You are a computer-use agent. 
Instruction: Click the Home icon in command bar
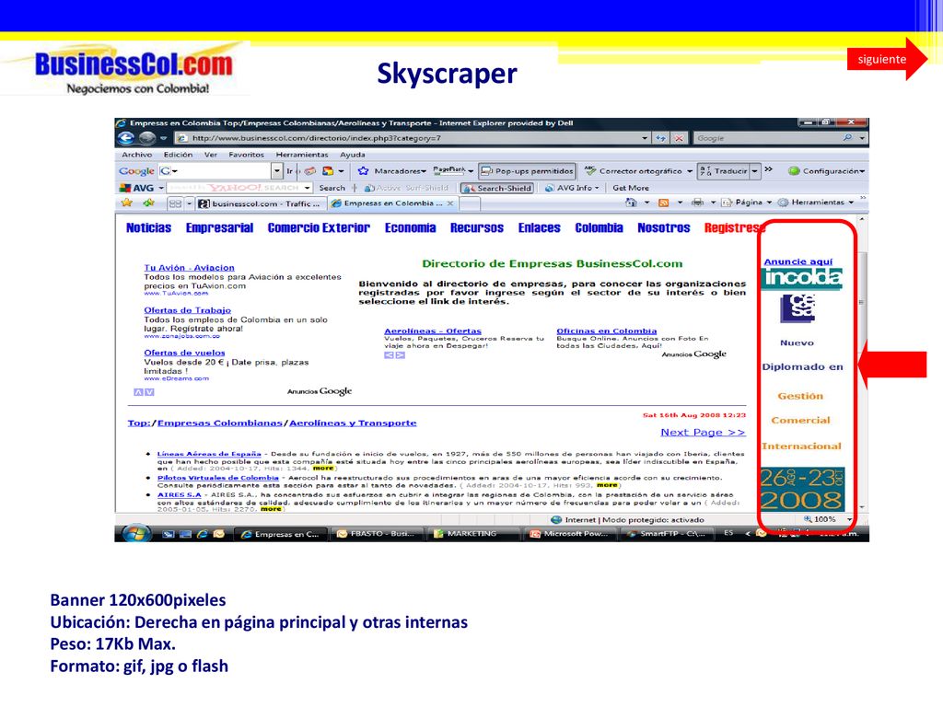(x=630, y=203)
